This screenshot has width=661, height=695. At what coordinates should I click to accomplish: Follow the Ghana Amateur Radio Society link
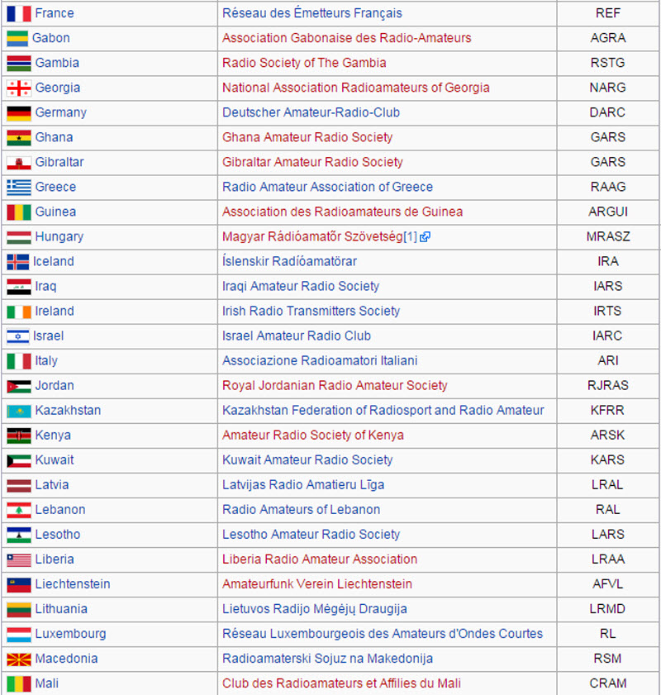pyautogui.click(x=307, y=137)
